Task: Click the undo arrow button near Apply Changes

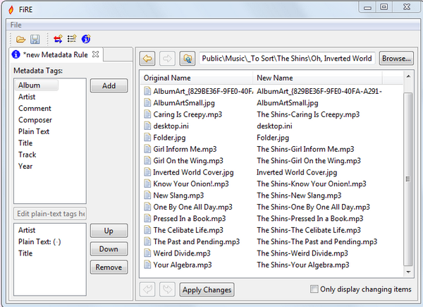Action: tap(147, 289)
